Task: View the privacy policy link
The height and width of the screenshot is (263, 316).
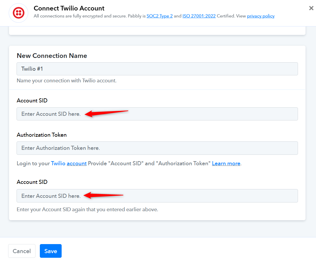Action: coord(260,16)
